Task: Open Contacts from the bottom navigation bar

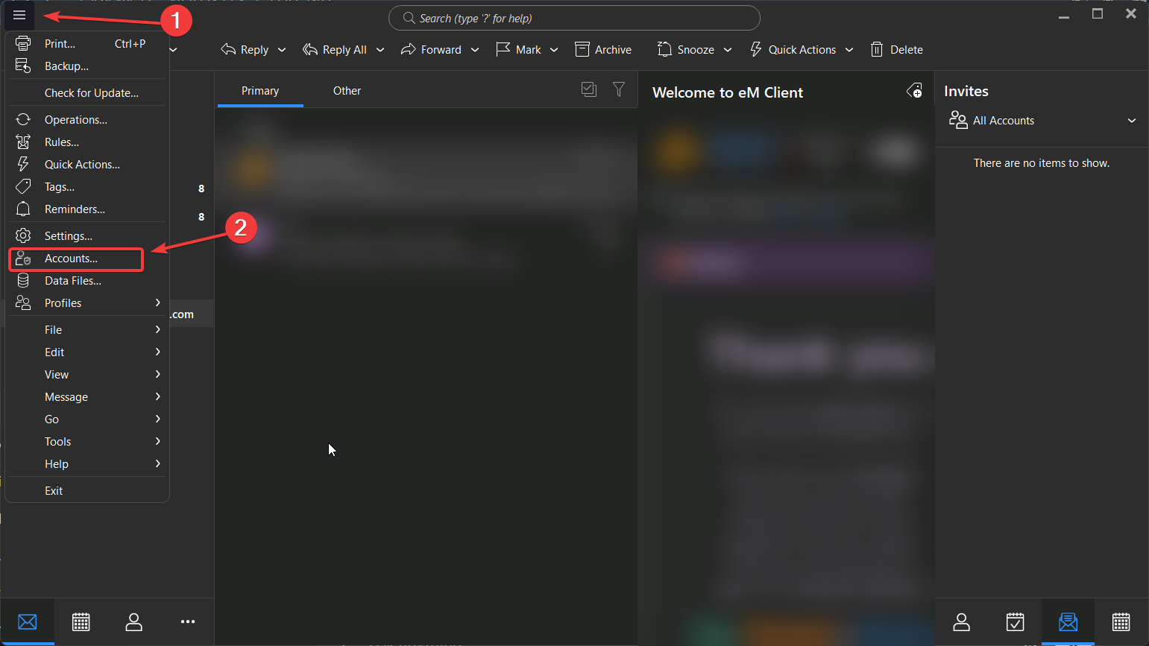Action: 134,621
